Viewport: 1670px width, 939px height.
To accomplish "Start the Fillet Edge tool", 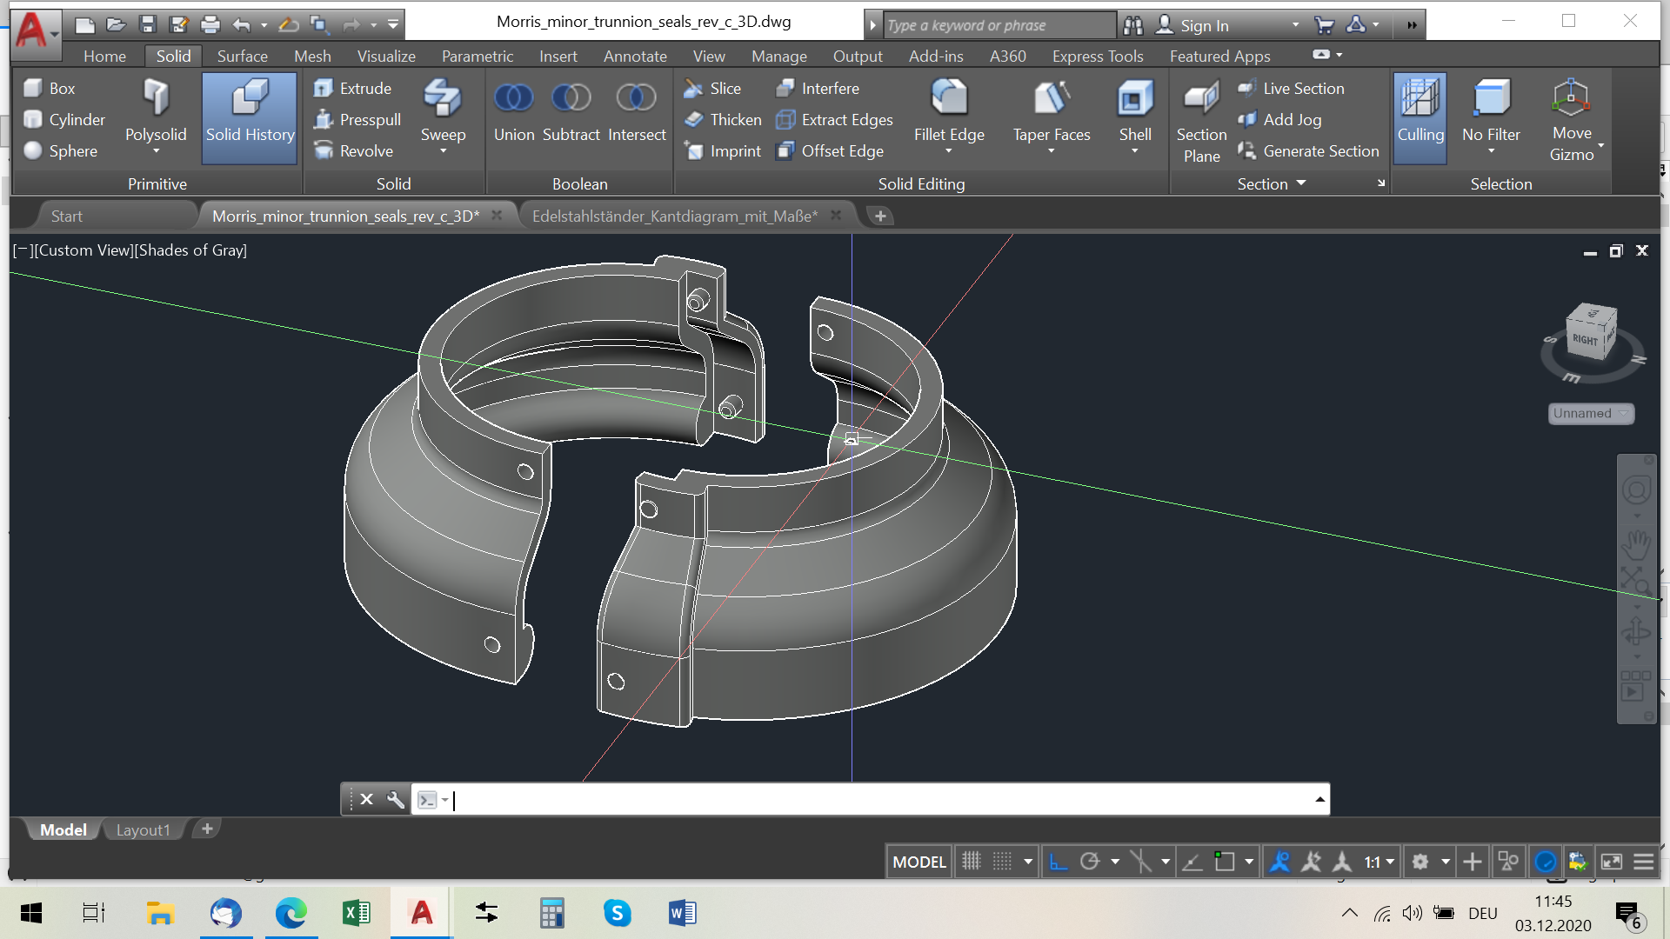I will (949, 111).
